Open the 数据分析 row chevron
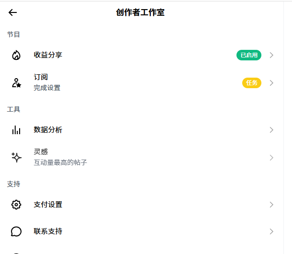 271,130
